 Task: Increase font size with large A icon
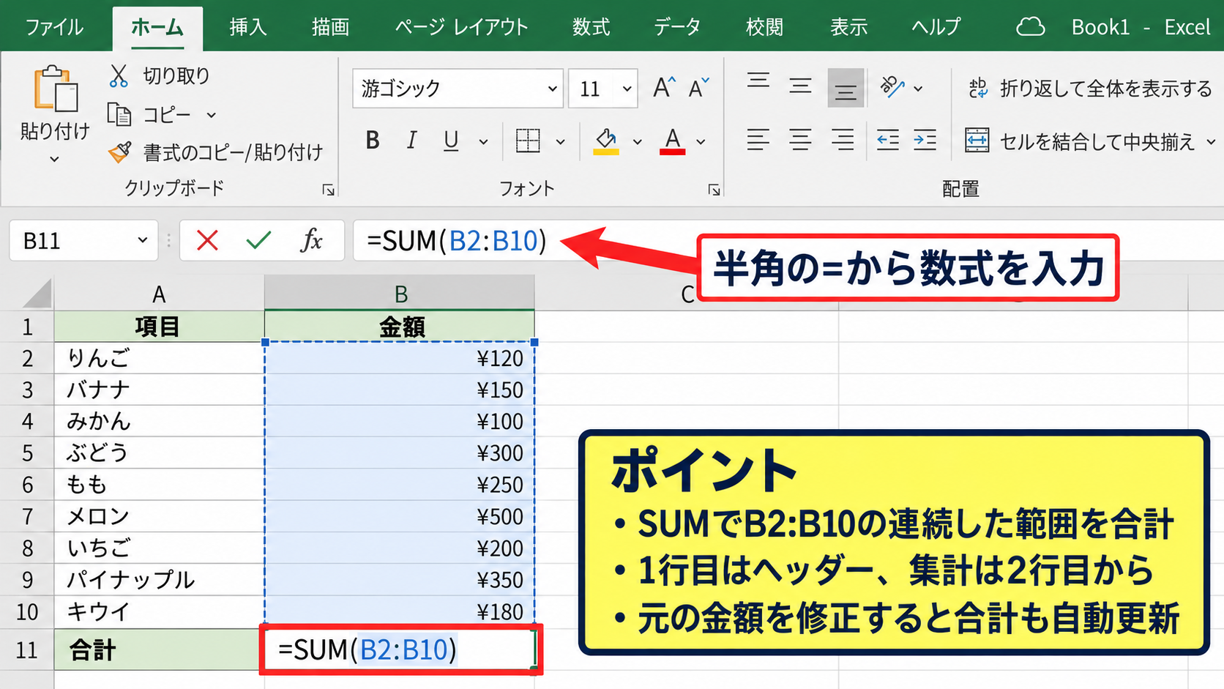pyautogui.click(x=664, y=88)
